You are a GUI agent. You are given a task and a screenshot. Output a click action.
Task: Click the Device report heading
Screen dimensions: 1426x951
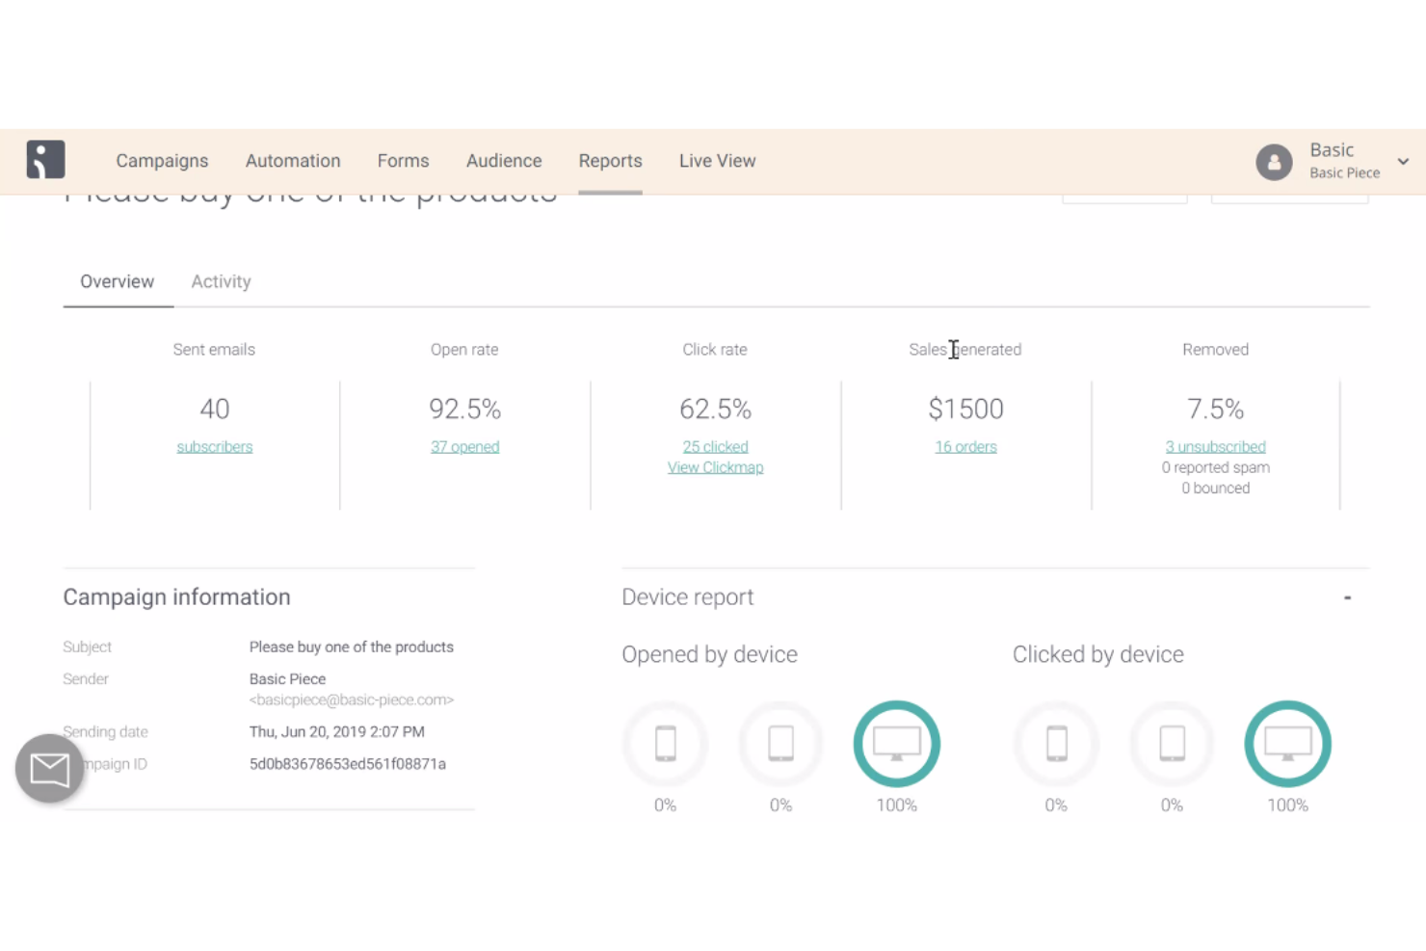pyautogui.click(x=688, y=597)
